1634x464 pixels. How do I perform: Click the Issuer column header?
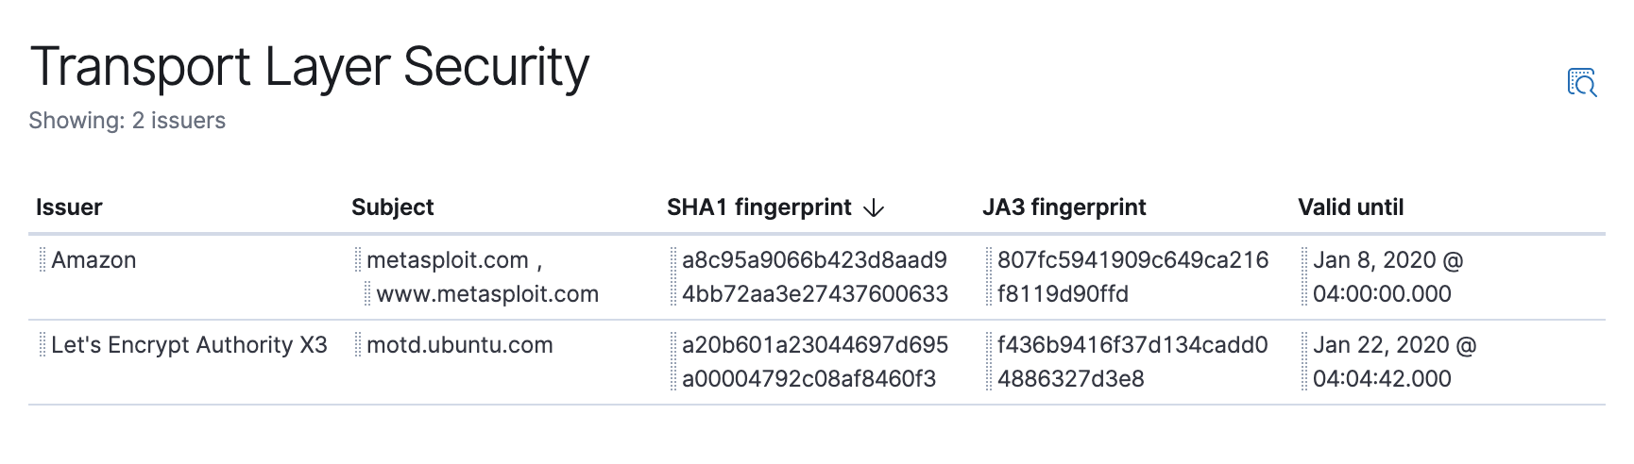coord(69,207)
